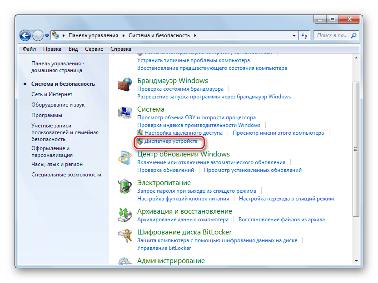Click the Брандмауэр Windows firewall icon
The height and width of the screenshot is (283, 378).
coord(125,84)
